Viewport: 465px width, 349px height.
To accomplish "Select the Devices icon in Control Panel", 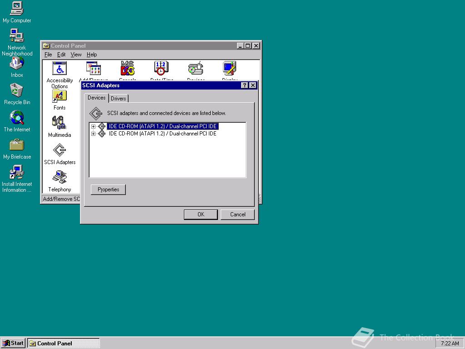I will 196,69.
